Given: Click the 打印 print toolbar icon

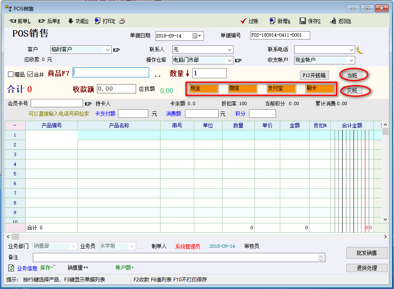Looking at the screenshot, I should [98, 21].
